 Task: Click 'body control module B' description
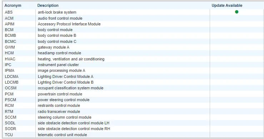57,35
